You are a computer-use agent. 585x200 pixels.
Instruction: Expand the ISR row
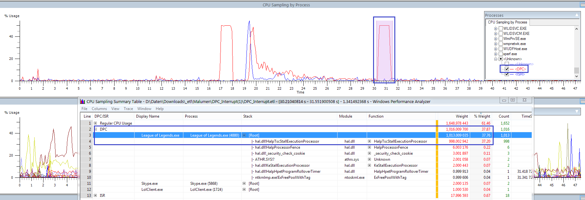pyautogui.click(x=95, y=195)
